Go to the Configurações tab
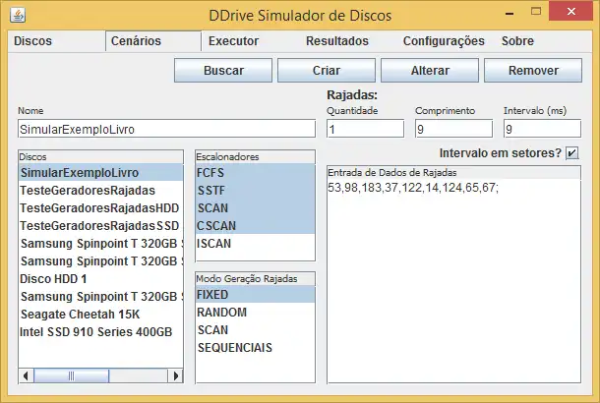Image resolution: width=600 pixels, height=403 pixels. (x=444, y=41)
